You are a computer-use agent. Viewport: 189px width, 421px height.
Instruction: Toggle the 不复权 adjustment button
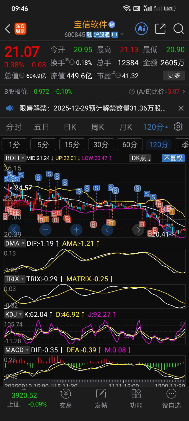coord(173,158)
